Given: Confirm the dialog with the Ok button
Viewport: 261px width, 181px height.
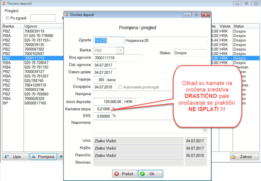Looking at the screenshot, I should [x=151, y=174].
